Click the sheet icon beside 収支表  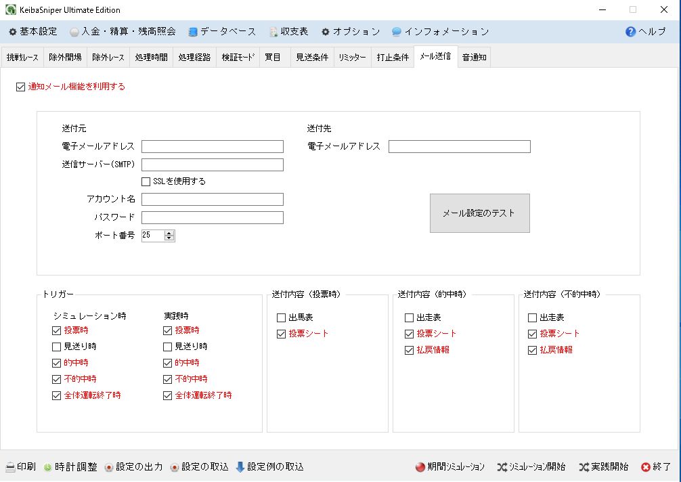pos(273,32)
